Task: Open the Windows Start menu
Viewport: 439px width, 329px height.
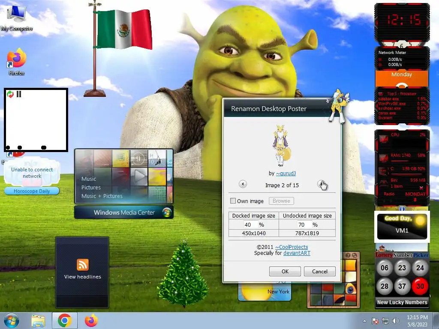Action: [x=11, y=320]
